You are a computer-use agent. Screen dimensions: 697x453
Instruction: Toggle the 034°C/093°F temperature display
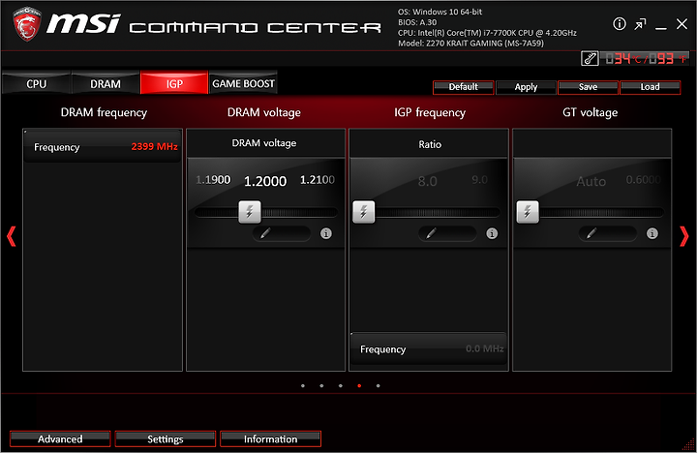645,58
